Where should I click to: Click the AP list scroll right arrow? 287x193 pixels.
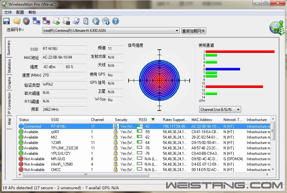click(268, 175)
